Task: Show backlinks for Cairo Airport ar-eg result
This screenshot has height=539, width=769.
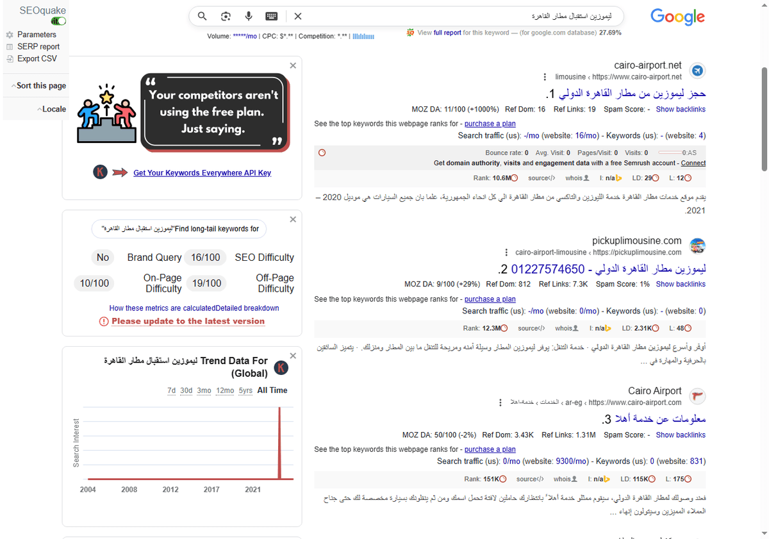Action: point(681,435)
